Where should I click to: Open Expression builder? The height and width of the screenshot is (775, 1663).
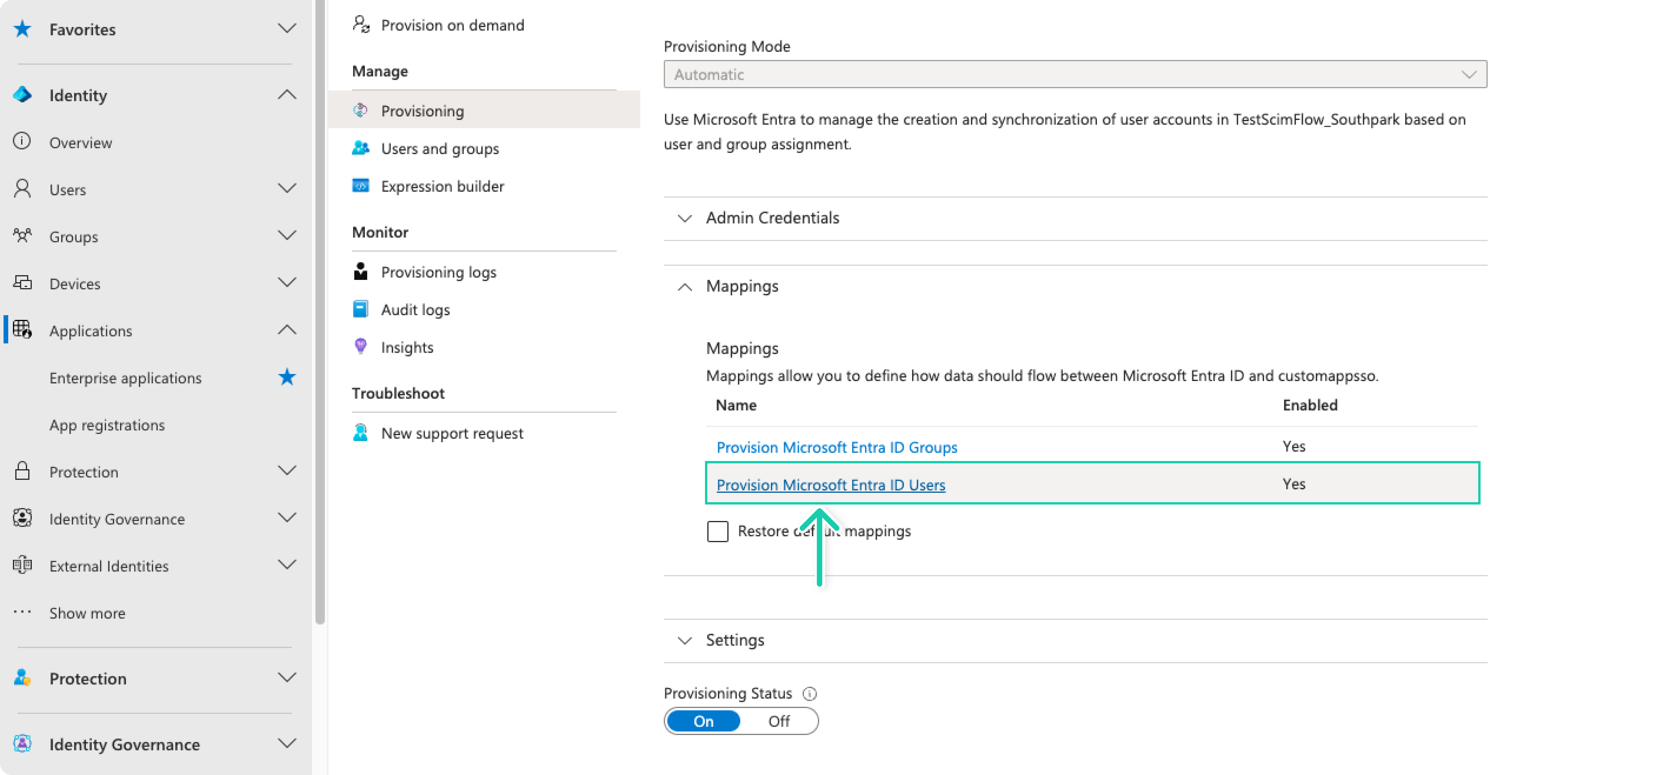coord(442,186)
